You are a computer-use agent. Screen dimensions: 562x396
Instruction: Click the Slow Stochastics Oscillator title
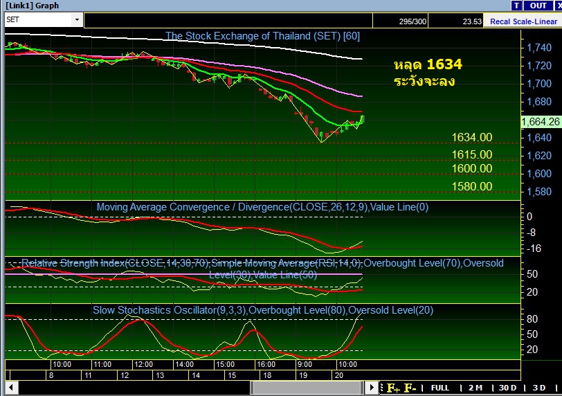click(263, 310)
